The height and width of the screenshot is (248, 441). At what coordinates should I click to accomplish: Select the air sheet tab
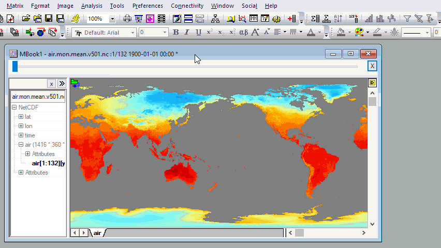tap(97, 233)
